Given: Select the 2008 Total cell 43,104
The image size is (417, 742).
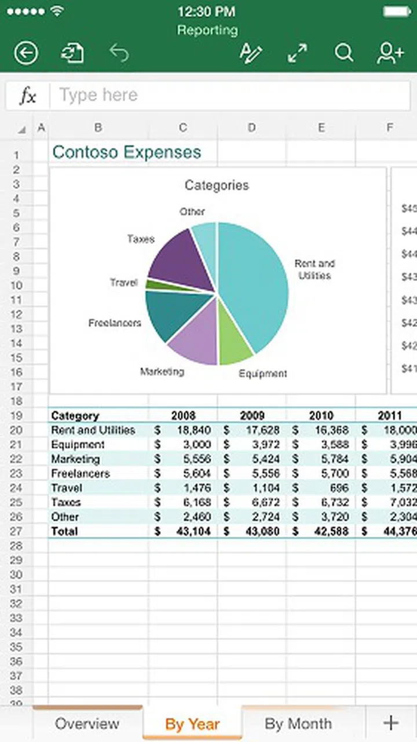Looking at the screenshot, I should coord(183,531).
